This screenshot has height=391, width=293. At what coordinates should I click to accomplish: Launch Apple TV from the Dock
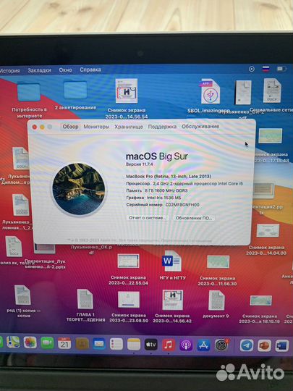pyautogui.click(x=151, y=345)
